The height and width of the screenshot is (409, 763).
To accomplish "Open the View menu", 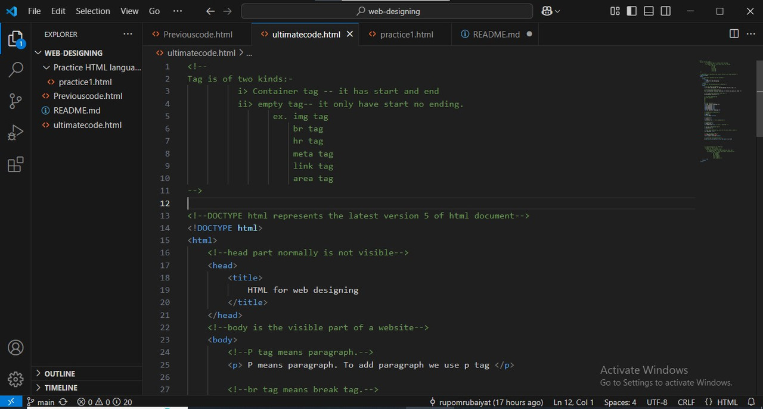I will tap(129, 11).
